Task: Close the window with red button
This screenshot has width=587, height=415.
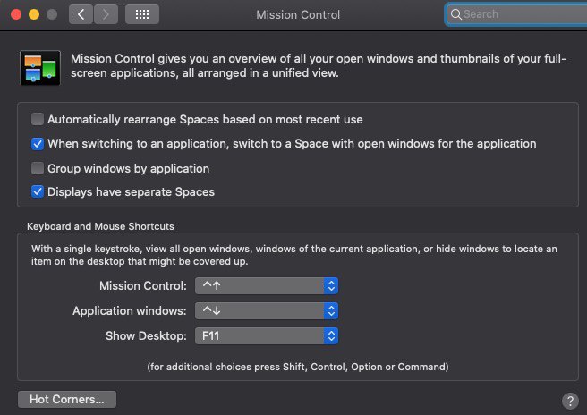Action: click(x=16, y=14)
